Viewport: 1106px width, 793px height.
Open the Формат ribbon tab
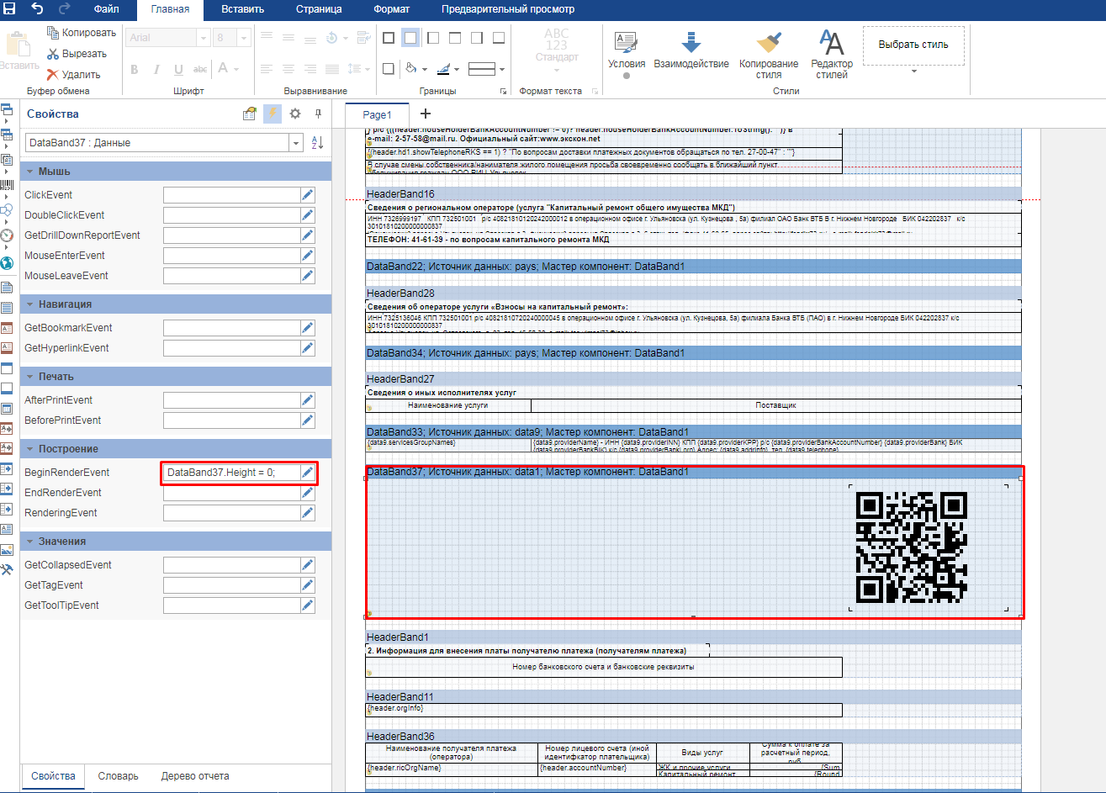click(x=391, y=9)
